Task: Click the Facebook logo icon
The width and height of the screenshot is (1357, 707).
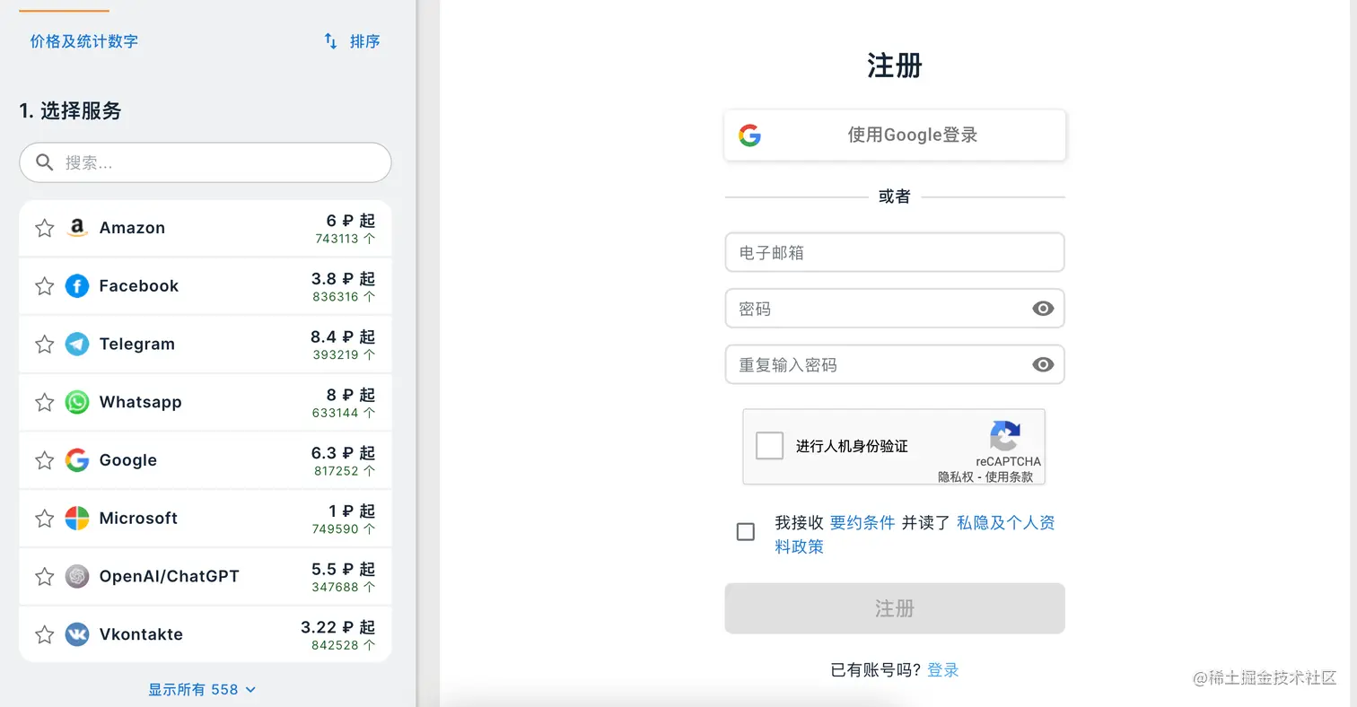Action: point(77,286)
